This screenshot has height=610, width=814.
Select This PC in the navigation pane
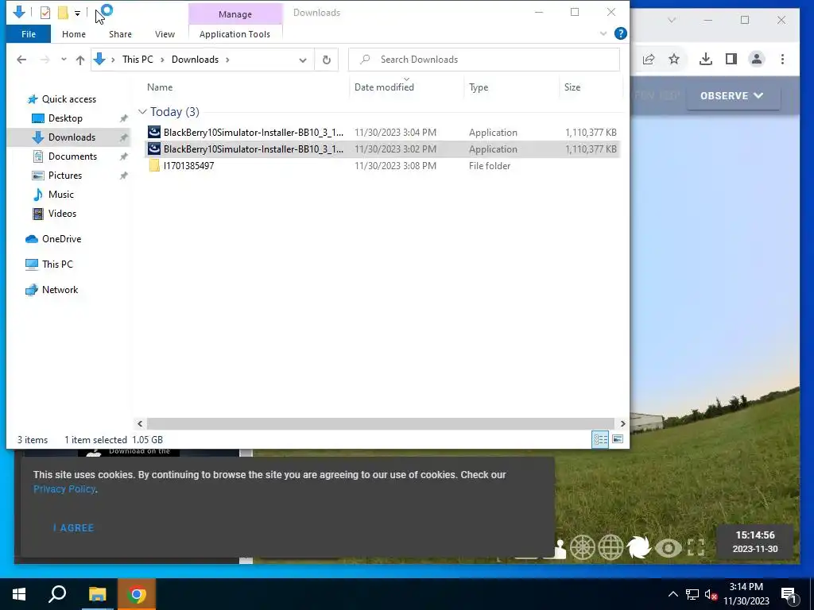coord(57,264)
